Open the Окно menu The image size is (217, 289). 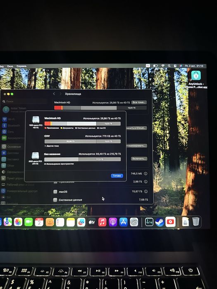coord(10,66)
